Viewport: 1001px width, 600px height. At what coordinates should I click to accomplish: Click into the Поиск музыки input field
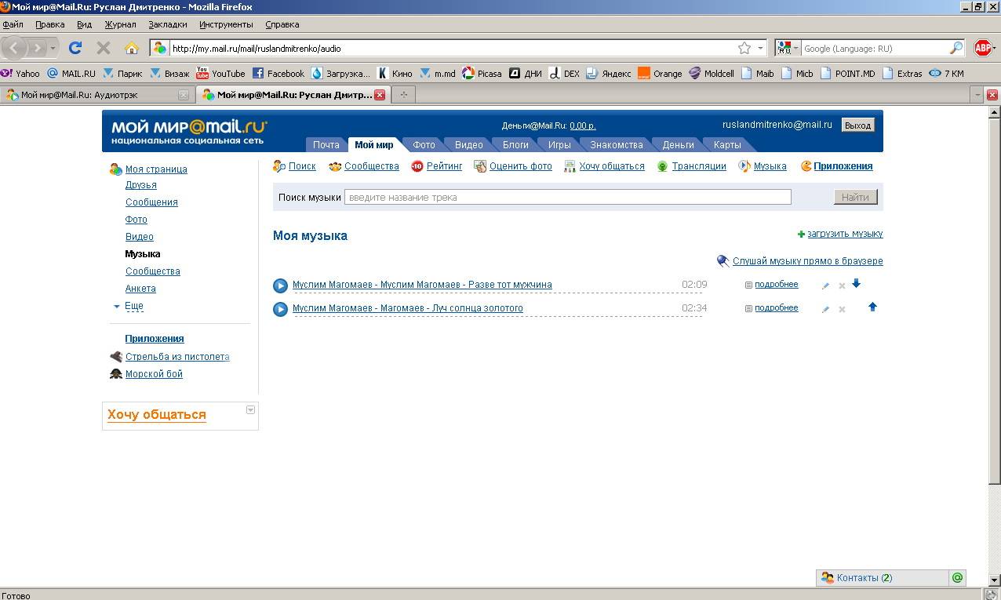pos(567,197)
